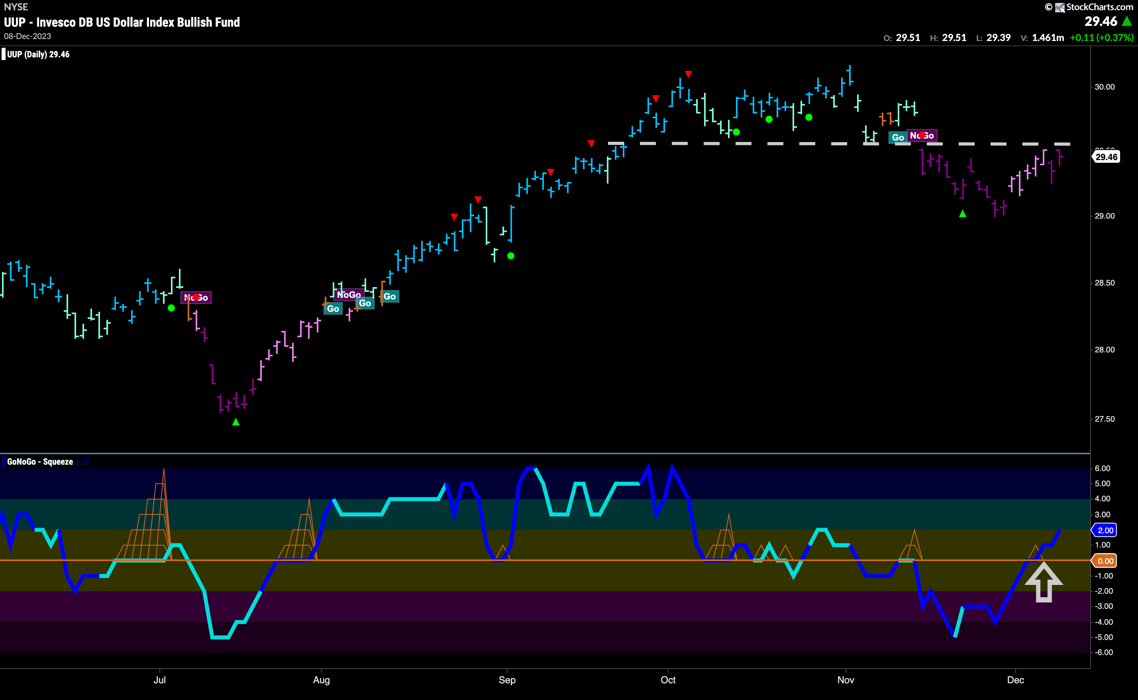Click the red triangle above the mid-September bars
This screenshot has width=1138, height=700.
(x=591, y=143)
